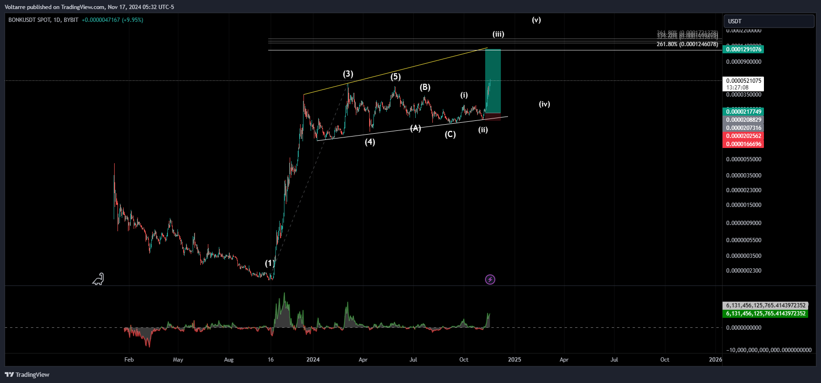The height and width of the screenshot is (383, 821).
Task: Click the green 0.0000217749 price label
Action: (x=743, y=112)
